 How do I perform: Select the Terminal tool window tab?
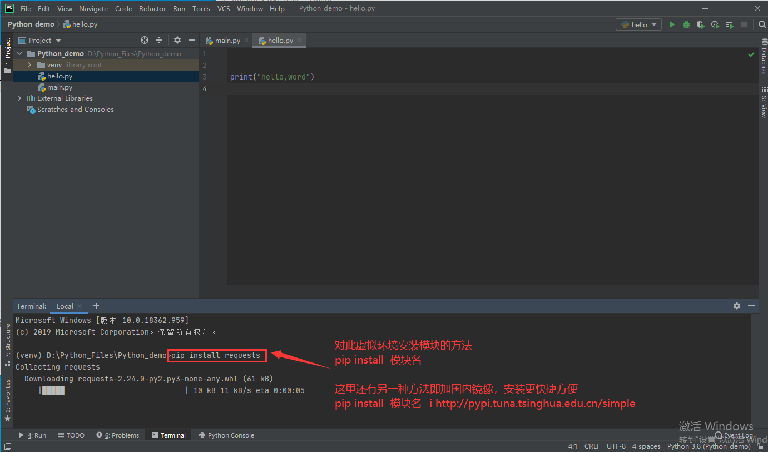click(169, 435)
